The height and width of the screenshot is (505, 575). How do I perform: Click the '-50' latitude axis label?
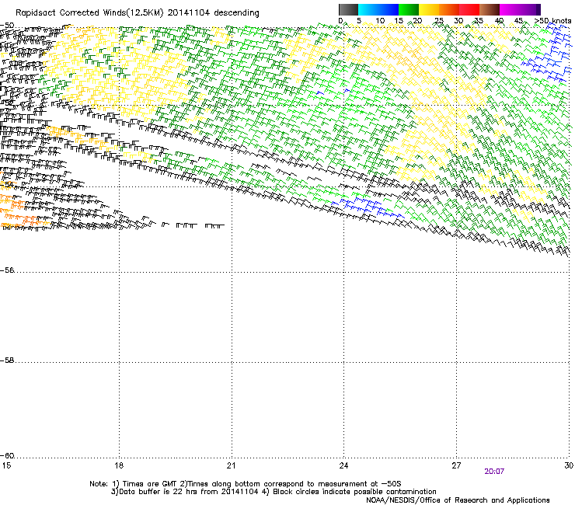[x=7, y=26]
